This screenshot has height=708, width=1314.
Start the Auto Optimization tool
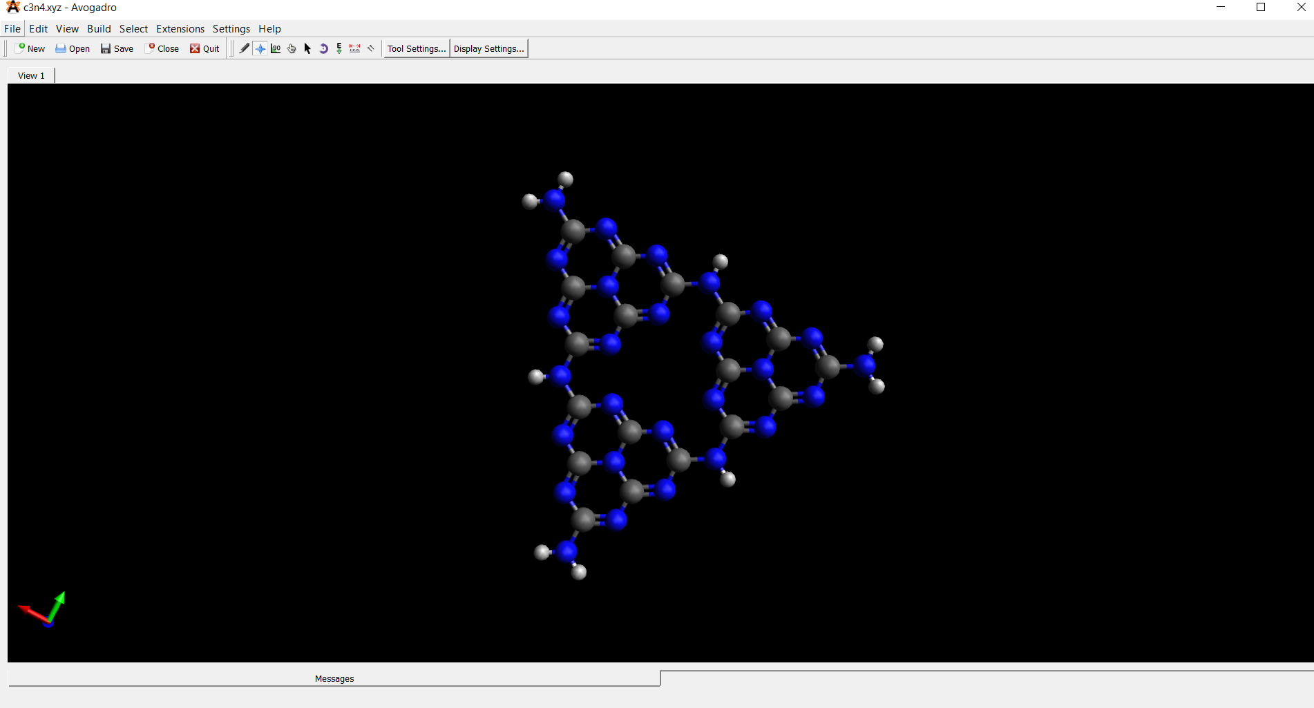(339, 48)
